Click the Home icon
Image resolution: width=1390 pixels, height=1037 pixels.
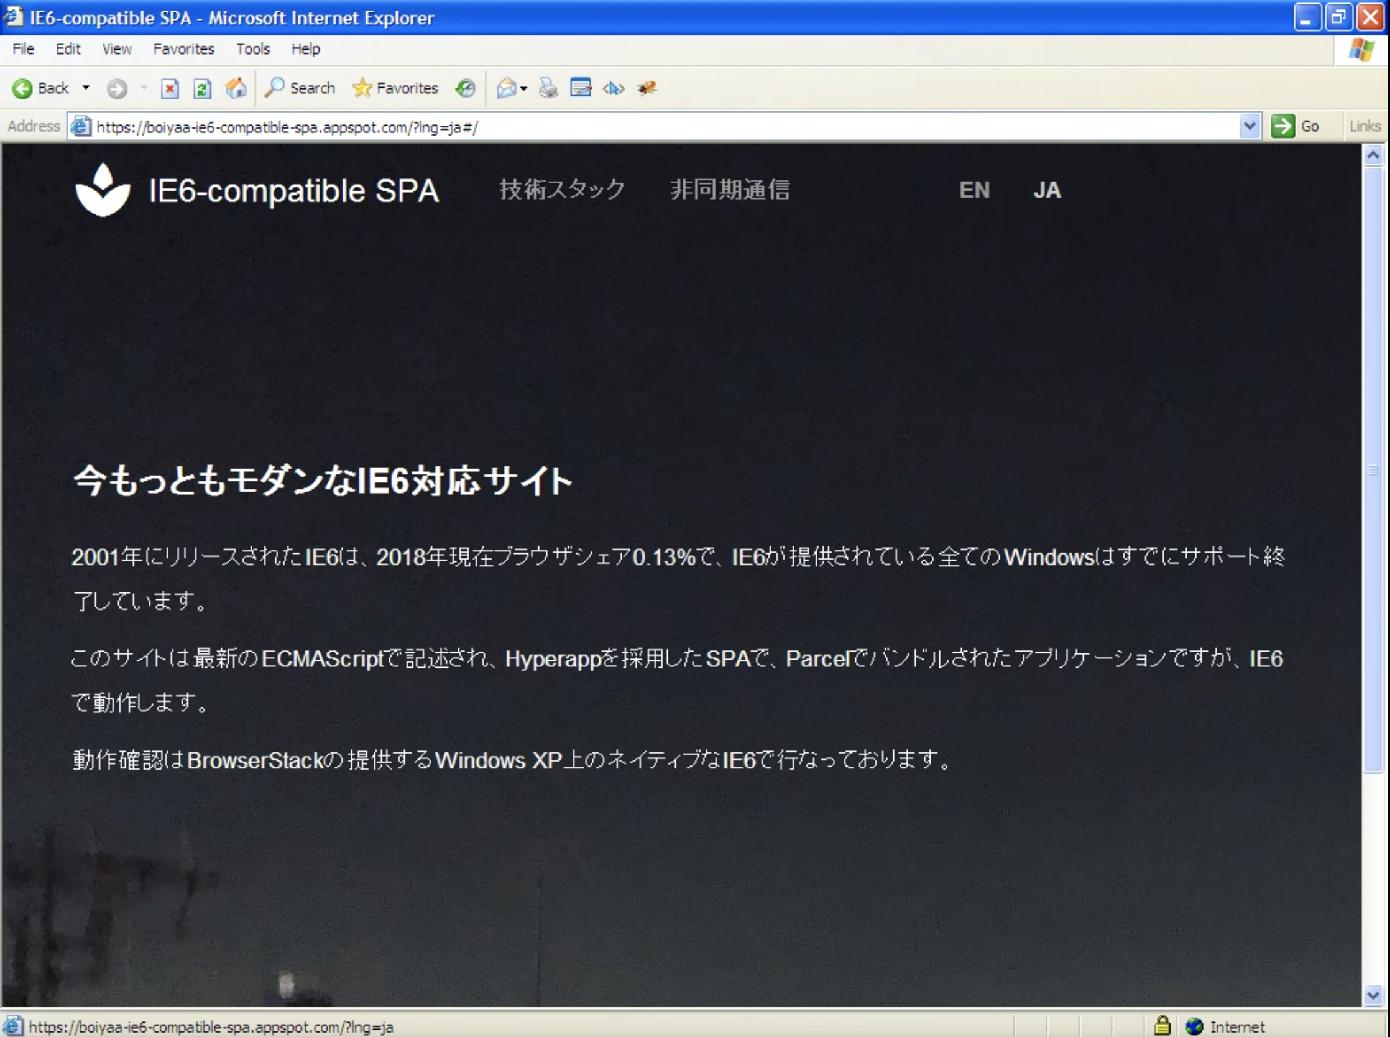pyautogui.click(x=236, y=88)
